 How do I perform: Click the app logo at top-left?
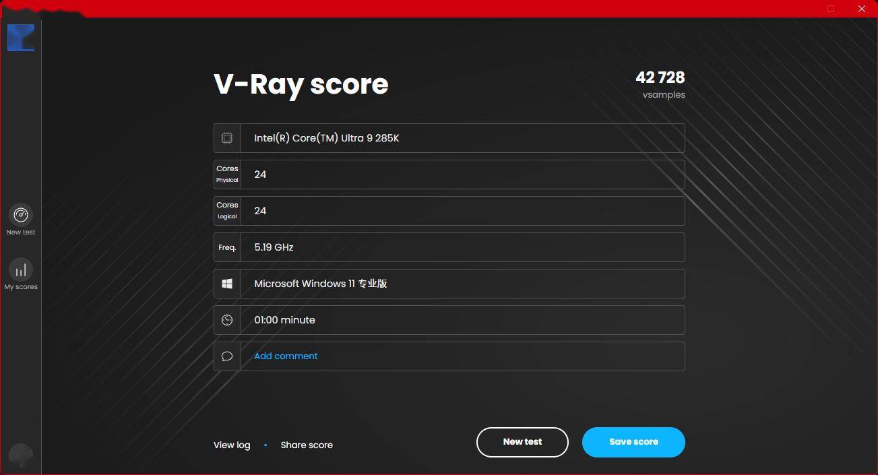point(21,38)
